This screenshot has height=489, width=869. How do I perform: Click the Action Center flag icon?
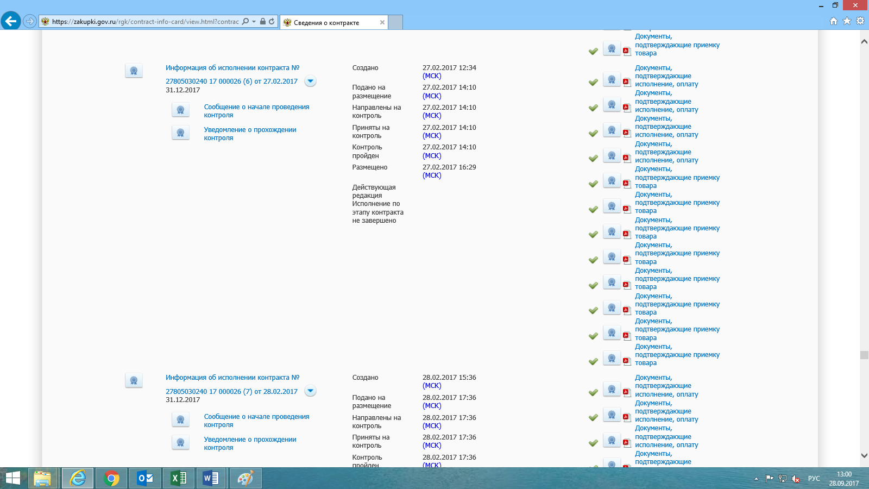point(769,479)
